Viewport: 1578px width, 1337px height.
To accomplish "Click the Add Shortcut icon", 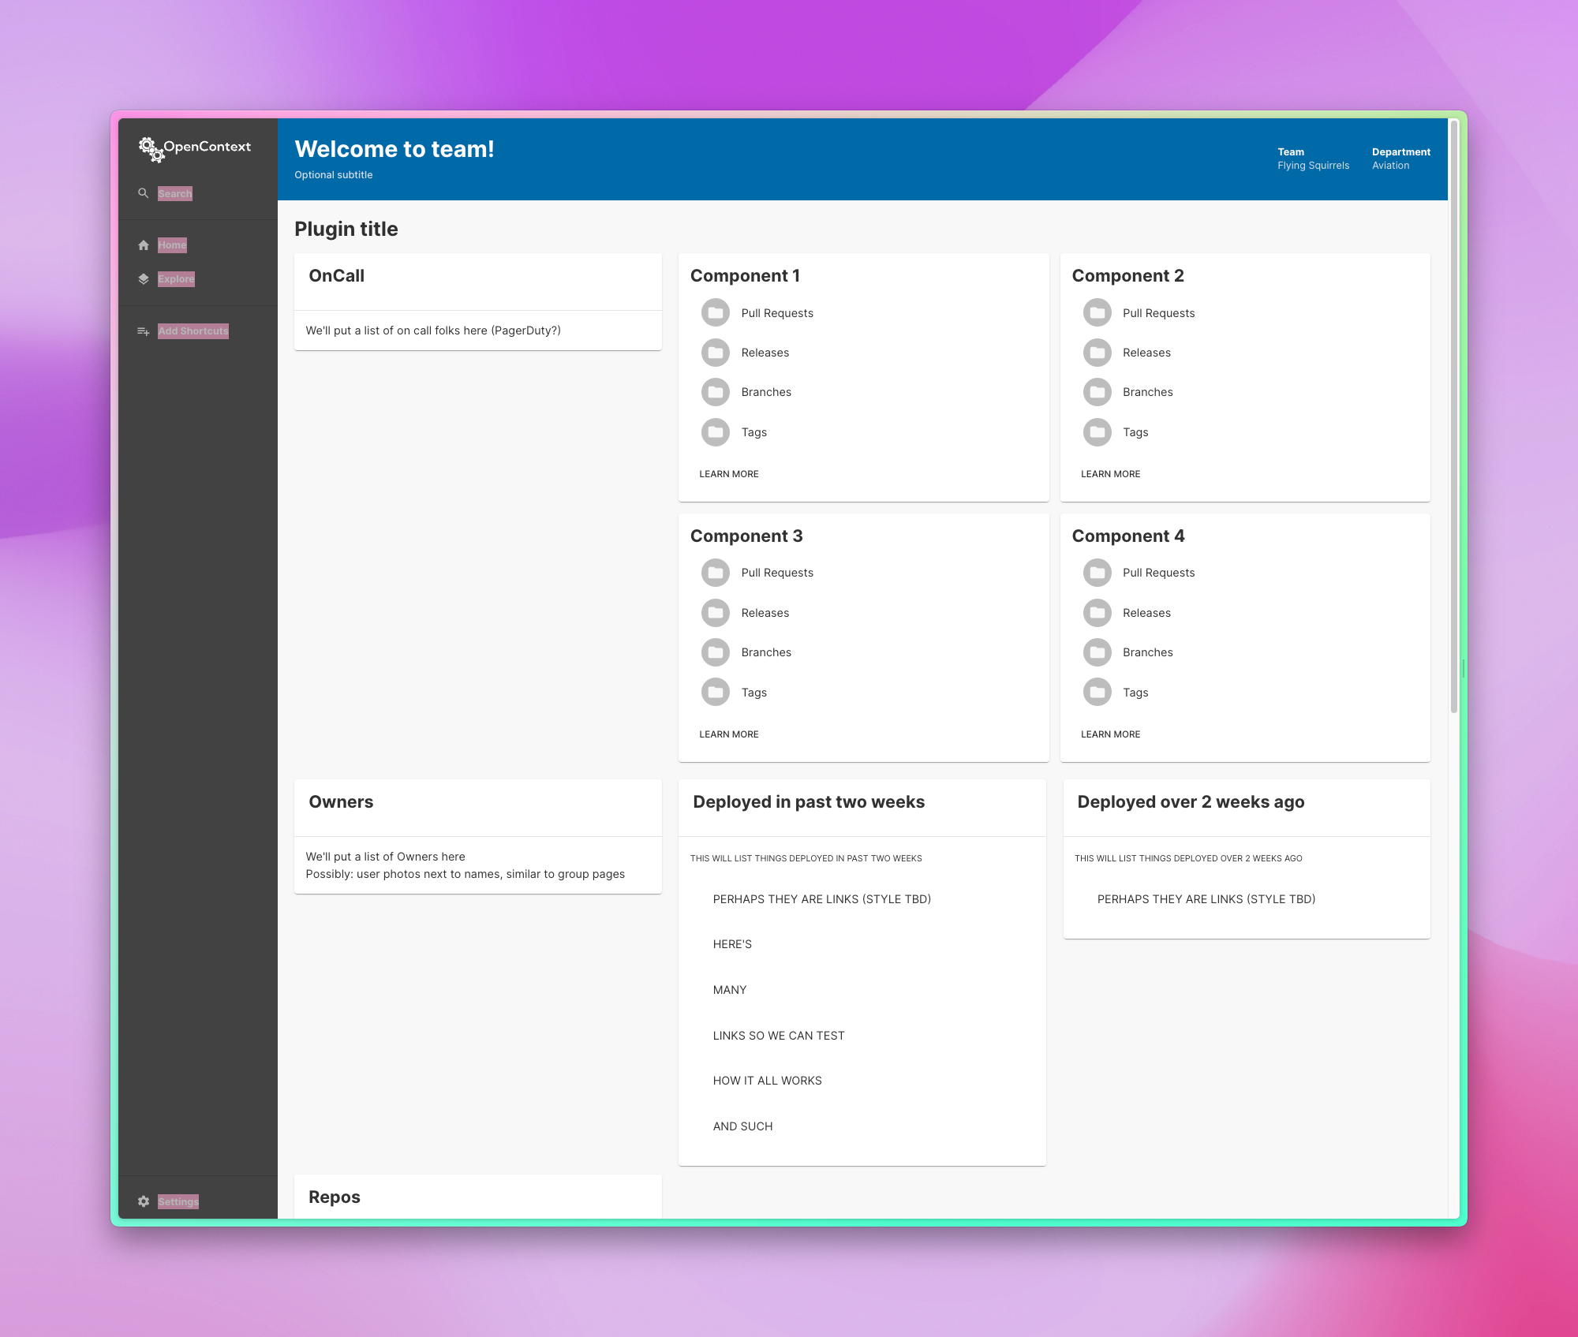I will tap(144, 331).
